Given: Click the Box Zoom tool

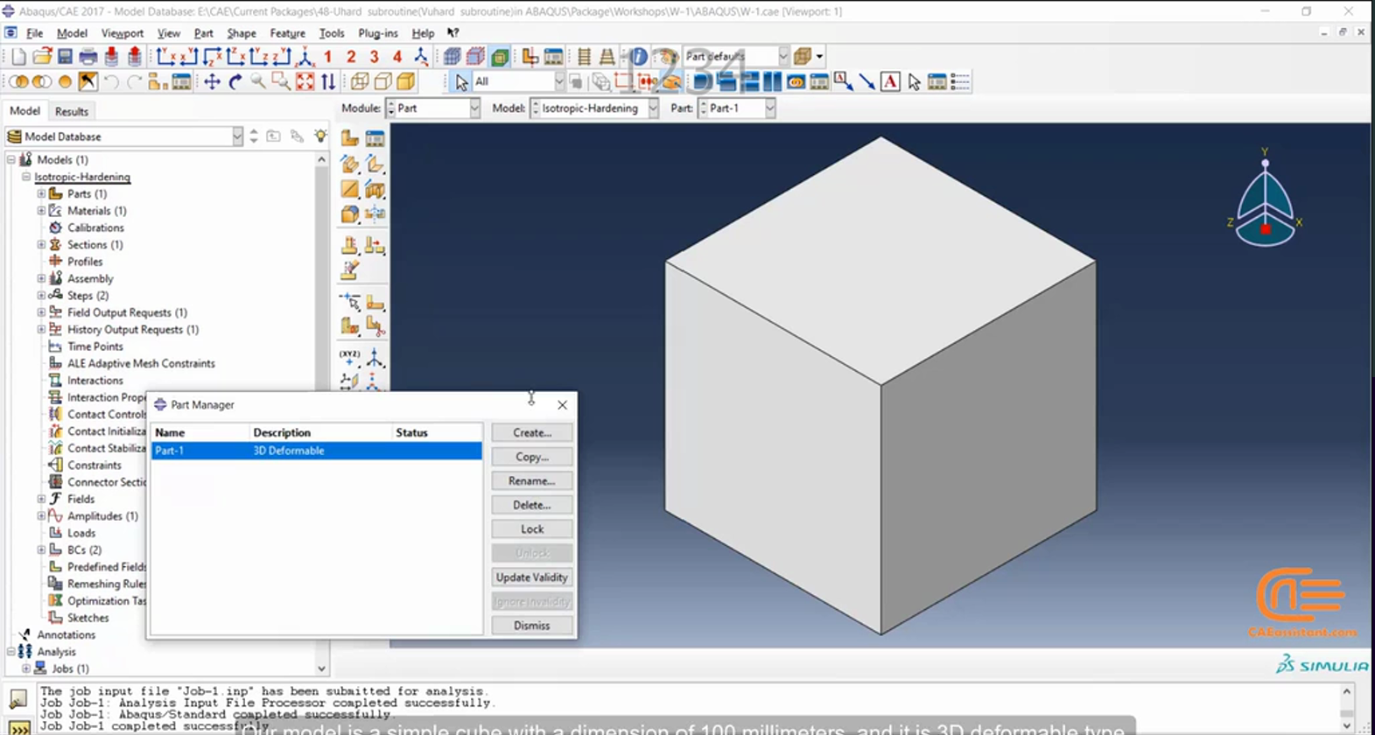Looking at the screenshot, I should (281, 81).
